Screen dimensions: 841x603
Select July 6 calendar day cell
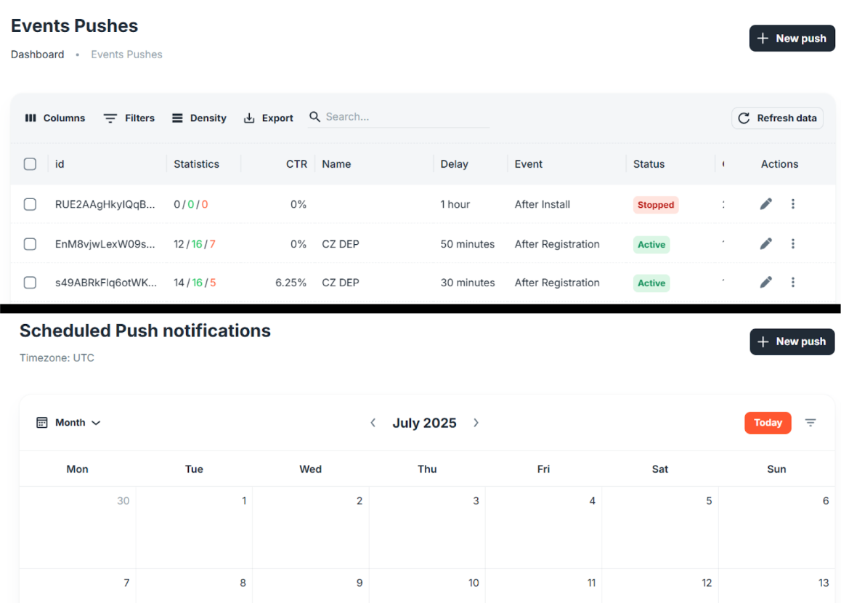pyautogui.click(x=776, y=527)
